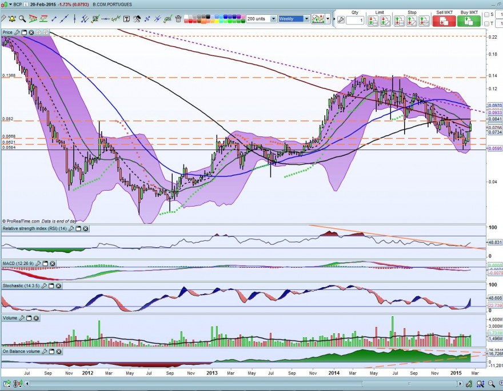Viewport: 503px width, 391px height.
Task: Click the first Stop order icon
Action: point(400,21)
